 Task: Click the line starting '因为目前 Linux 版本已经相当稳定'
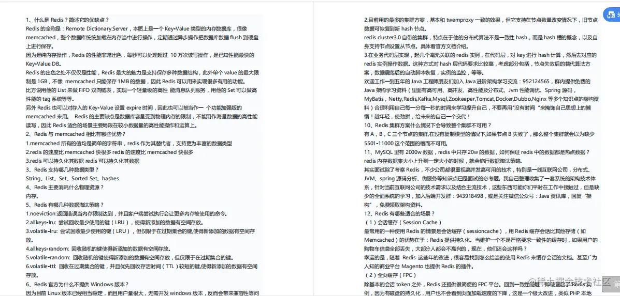tap(142, 292)
